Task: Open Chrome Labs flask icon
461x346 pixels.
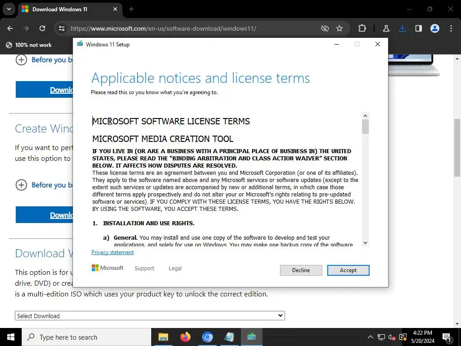Action: point(386,28)
